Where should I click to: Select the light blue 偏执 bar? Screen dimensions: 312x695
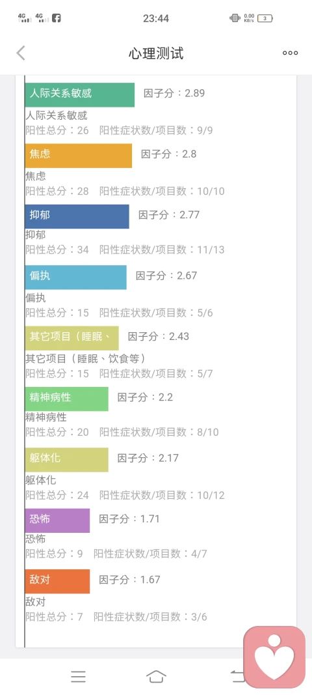75,277
